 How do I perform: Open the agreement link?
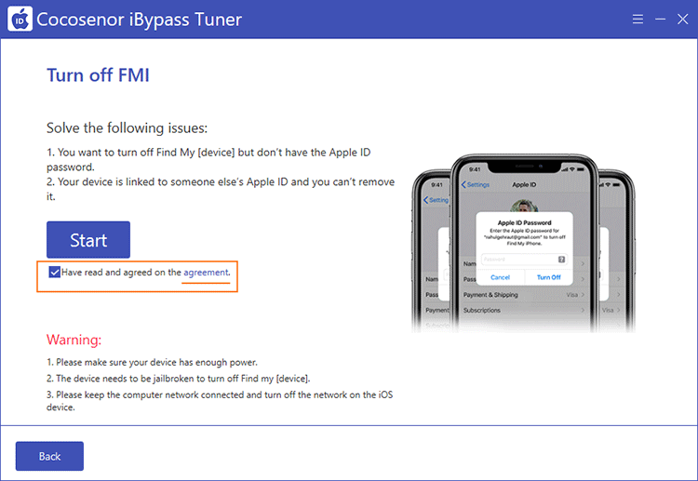(206, 273)
